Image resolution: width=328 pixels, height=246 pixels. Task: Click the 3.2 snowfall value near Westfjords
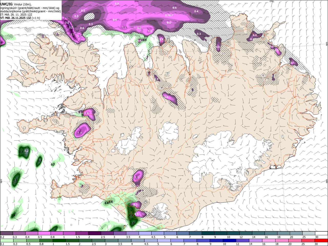[x=71, y=27]
